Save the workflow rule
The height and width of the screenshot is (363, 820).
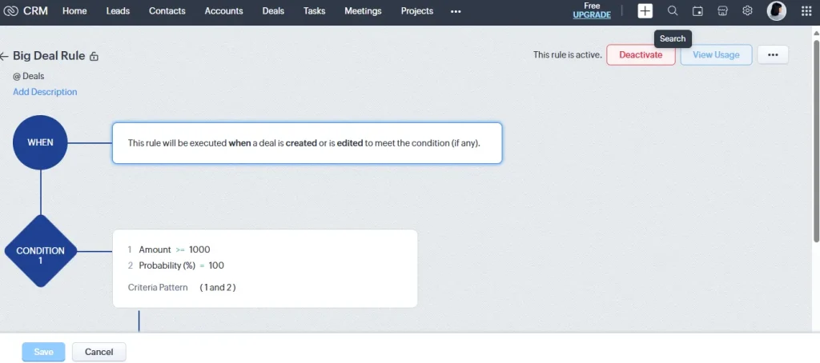pyautogui.click(x=43, y=352)
